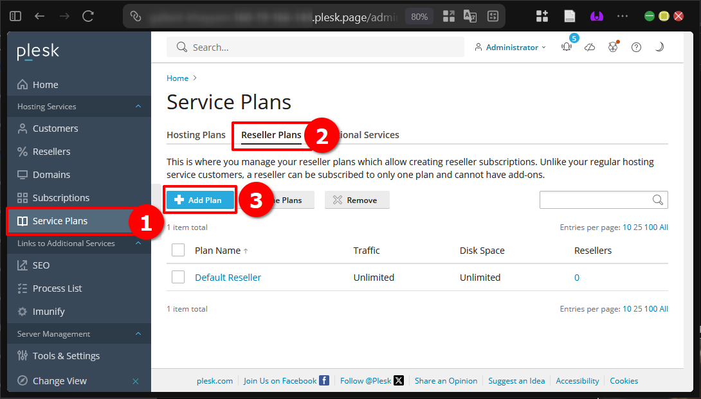
Task: Click the Home breadcrumb link
Action: click(178, 78)
